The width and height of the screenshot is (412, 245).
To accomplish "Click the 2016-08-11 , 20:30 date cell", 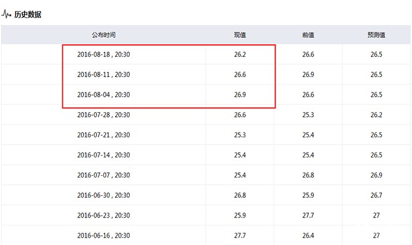I will [x=103, y=75].
